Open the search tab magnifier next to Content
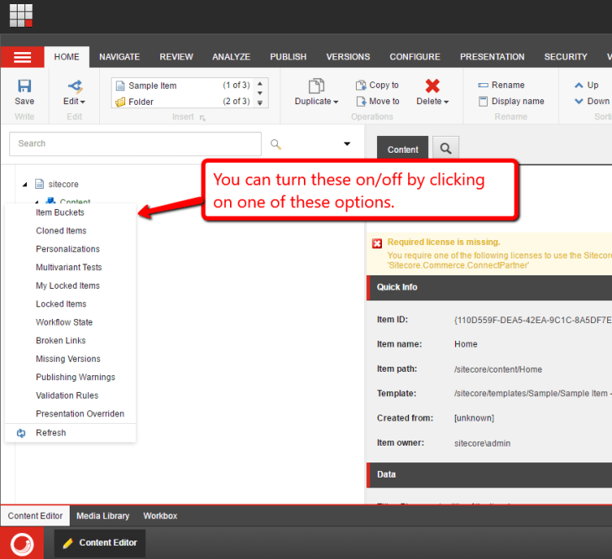 (446, 149)
